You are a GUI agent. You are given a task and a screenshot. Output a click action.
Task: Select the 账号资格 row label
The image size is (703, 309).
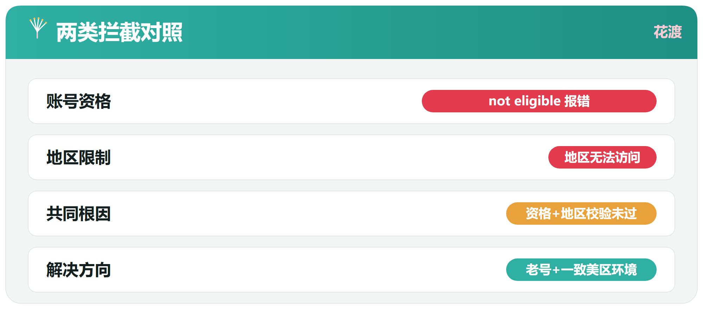coord(78,101)
